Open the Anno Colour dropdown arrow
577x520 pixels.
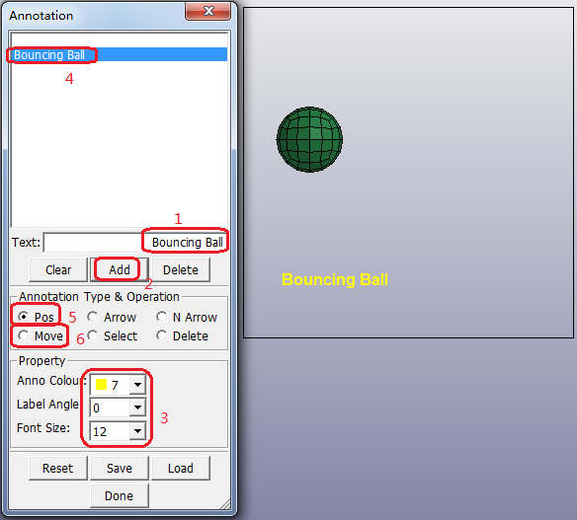click(138, 385)
